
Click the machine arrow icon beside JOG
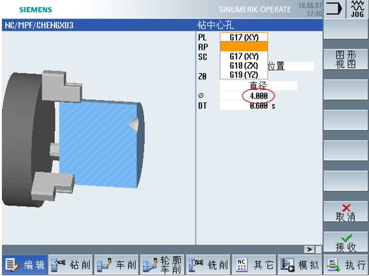[334, 9]
